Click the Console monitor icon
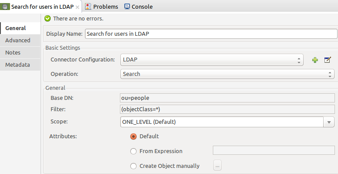This screenshot has width=338, height=174. coord(127,7)
